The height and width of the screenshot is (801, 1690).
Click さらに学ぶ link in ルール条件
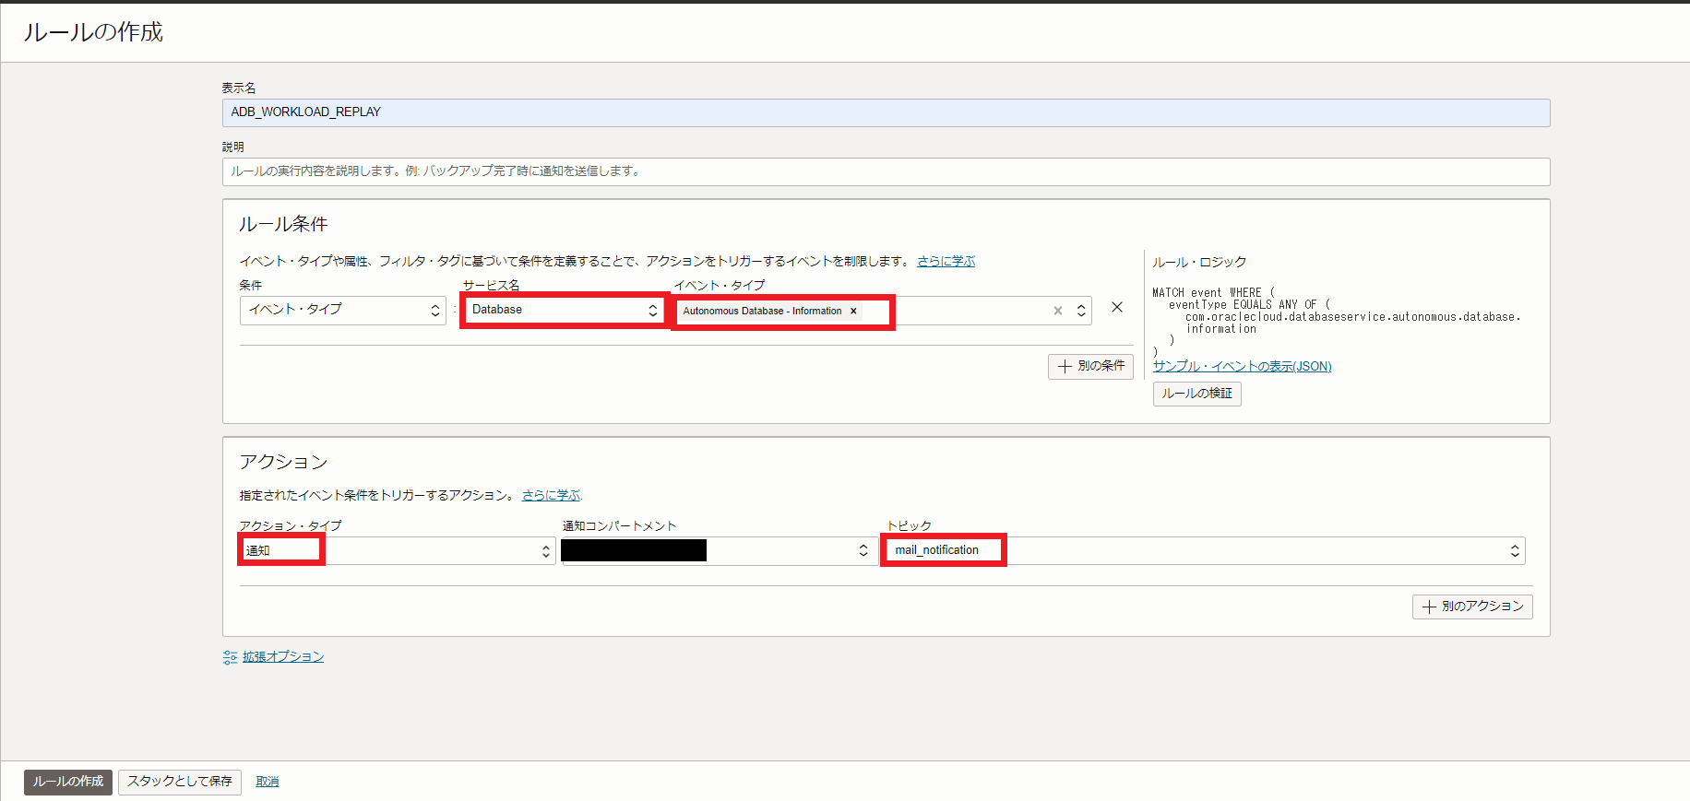point(946,262)
